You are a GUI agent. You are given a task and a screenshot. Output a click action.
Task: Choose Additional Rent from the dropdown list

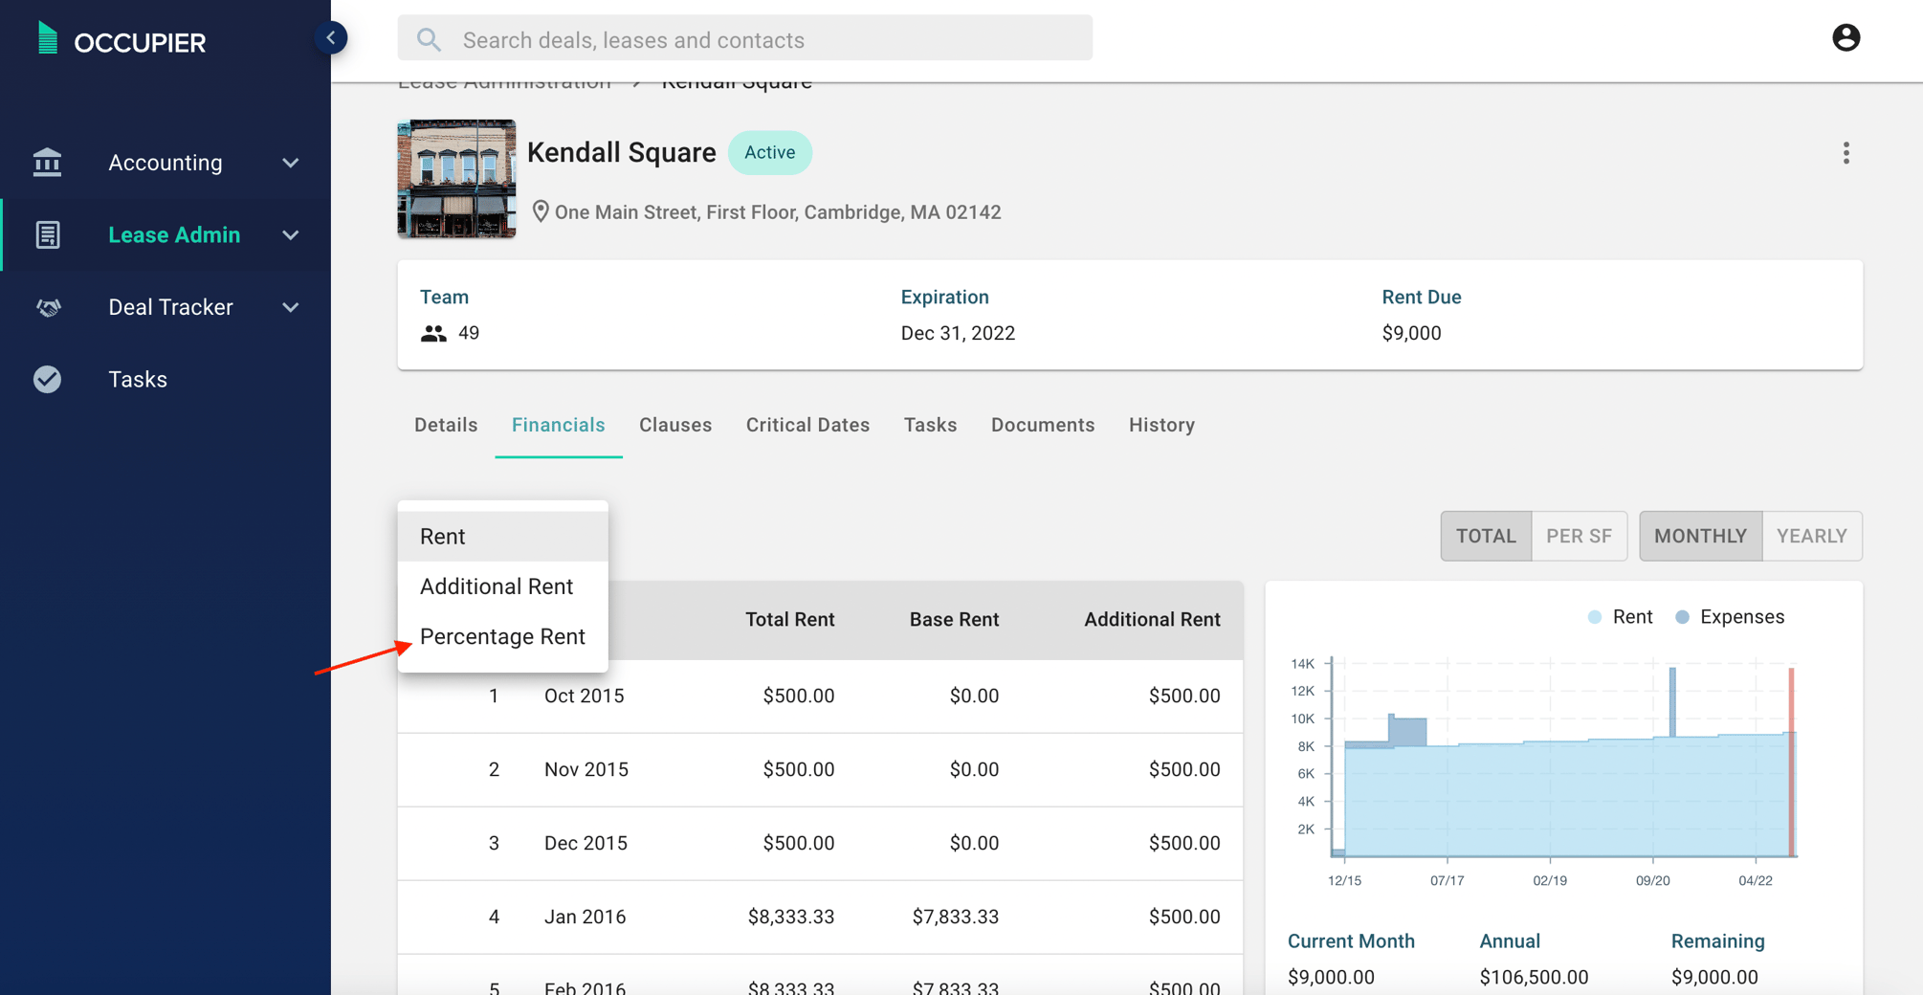502,586
